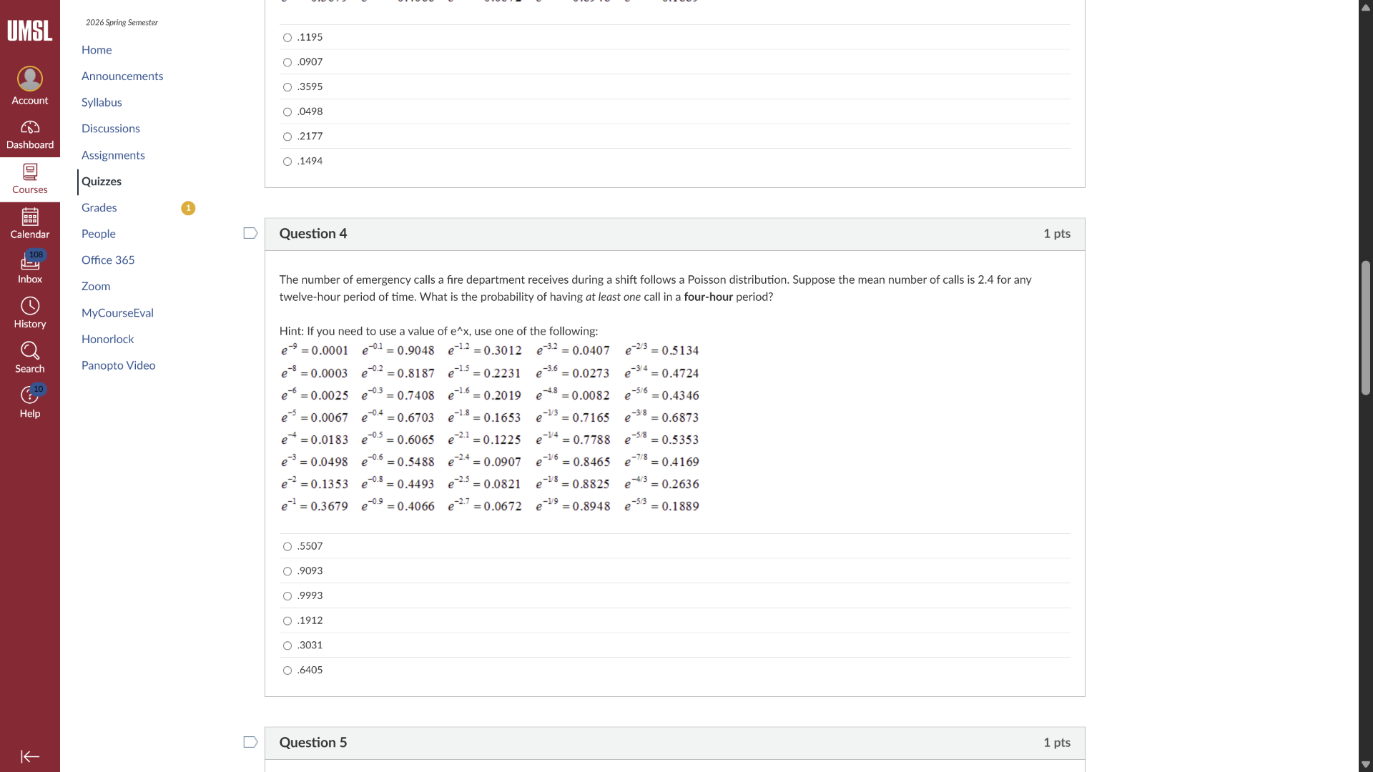Flag Question 4 with bookmark icon
This screenshot has width=1373, height=772.
250,234
